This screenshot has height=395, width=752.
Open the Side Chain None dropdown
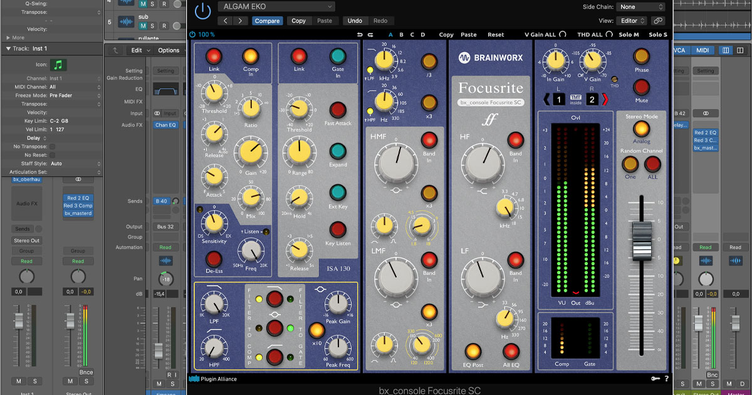click(640, 7)
